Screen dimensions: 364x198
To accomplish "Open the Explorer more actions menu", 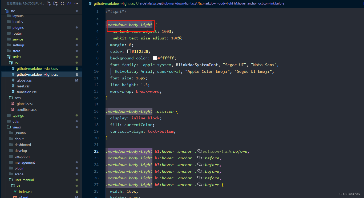I will point(76,3).
